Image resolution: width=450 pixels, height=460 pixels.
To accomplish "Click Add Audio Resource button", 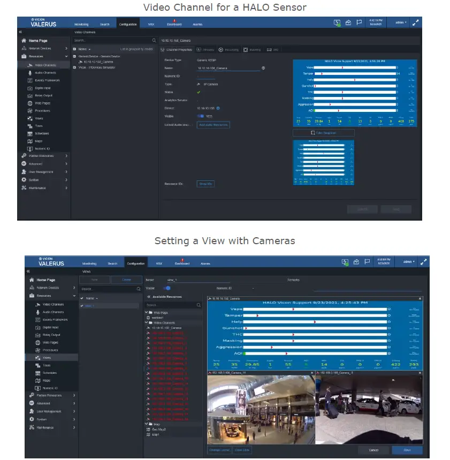I will (213, 125).
